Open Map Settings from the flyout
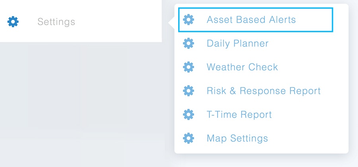This screenshot has width=358, height=167. 237,138
